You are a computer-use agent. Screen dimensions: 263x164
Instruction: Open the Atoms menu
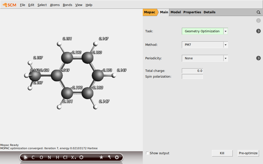[55, 5]
